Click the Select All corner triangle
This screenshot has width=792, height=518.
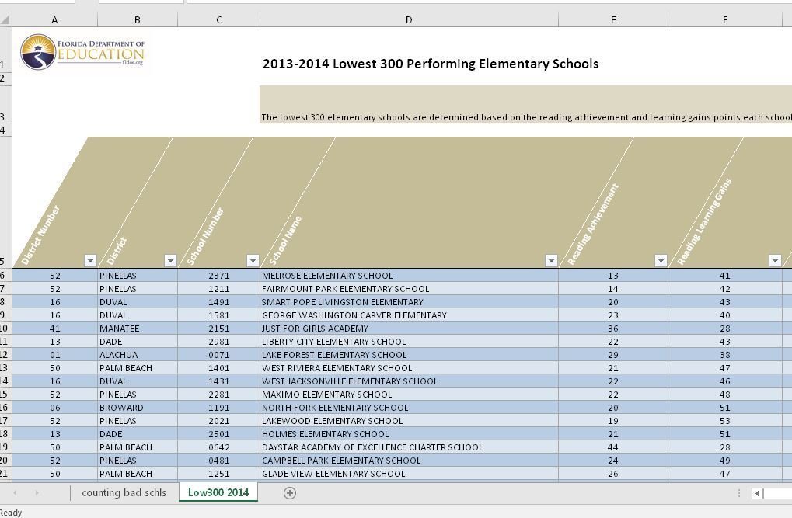pyautogui.click(x=5, y=19)
